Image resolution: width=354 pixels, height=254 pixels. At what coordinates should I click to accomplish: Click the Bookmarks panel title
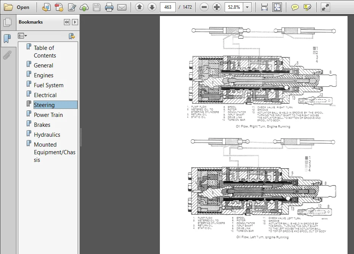tap(31, 22)
